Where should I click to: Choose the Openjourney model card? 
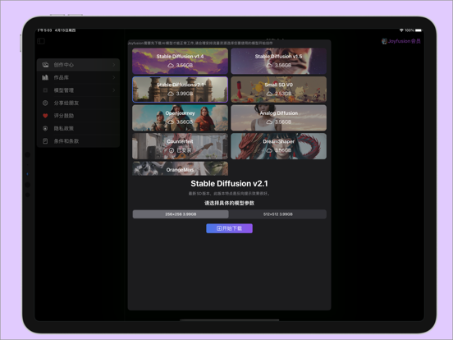pos(180,117)
